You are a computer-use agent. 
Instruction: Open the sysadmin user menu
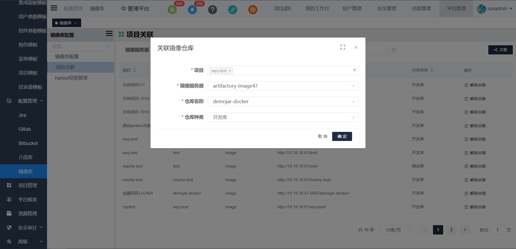pos(495,9)
